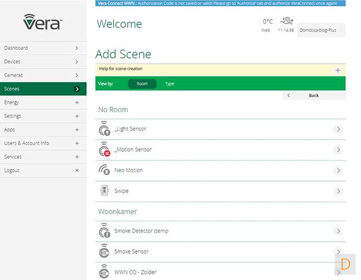Viewport: 361px width, 280px height.
Task: Click the _Motion Sensor device icon
Action: point(104,150)
